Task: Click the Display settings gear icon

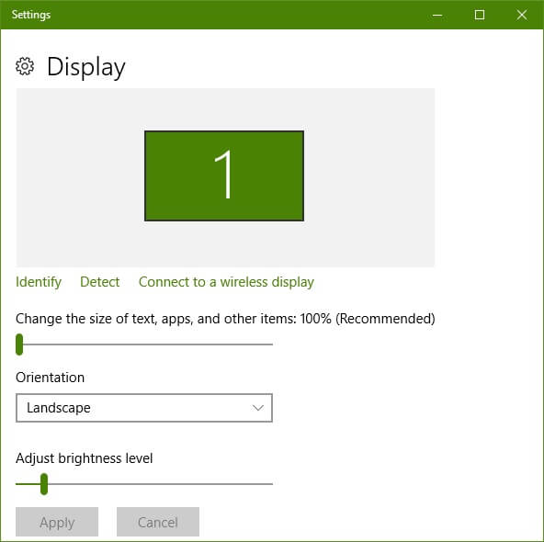Action: point(25,66)
